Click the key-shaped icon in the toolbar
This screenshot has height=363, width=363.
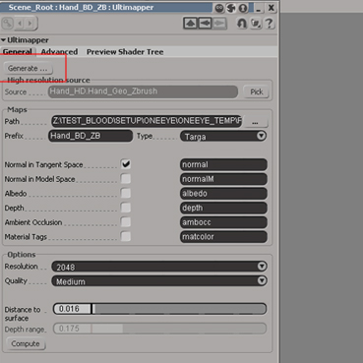7,24
